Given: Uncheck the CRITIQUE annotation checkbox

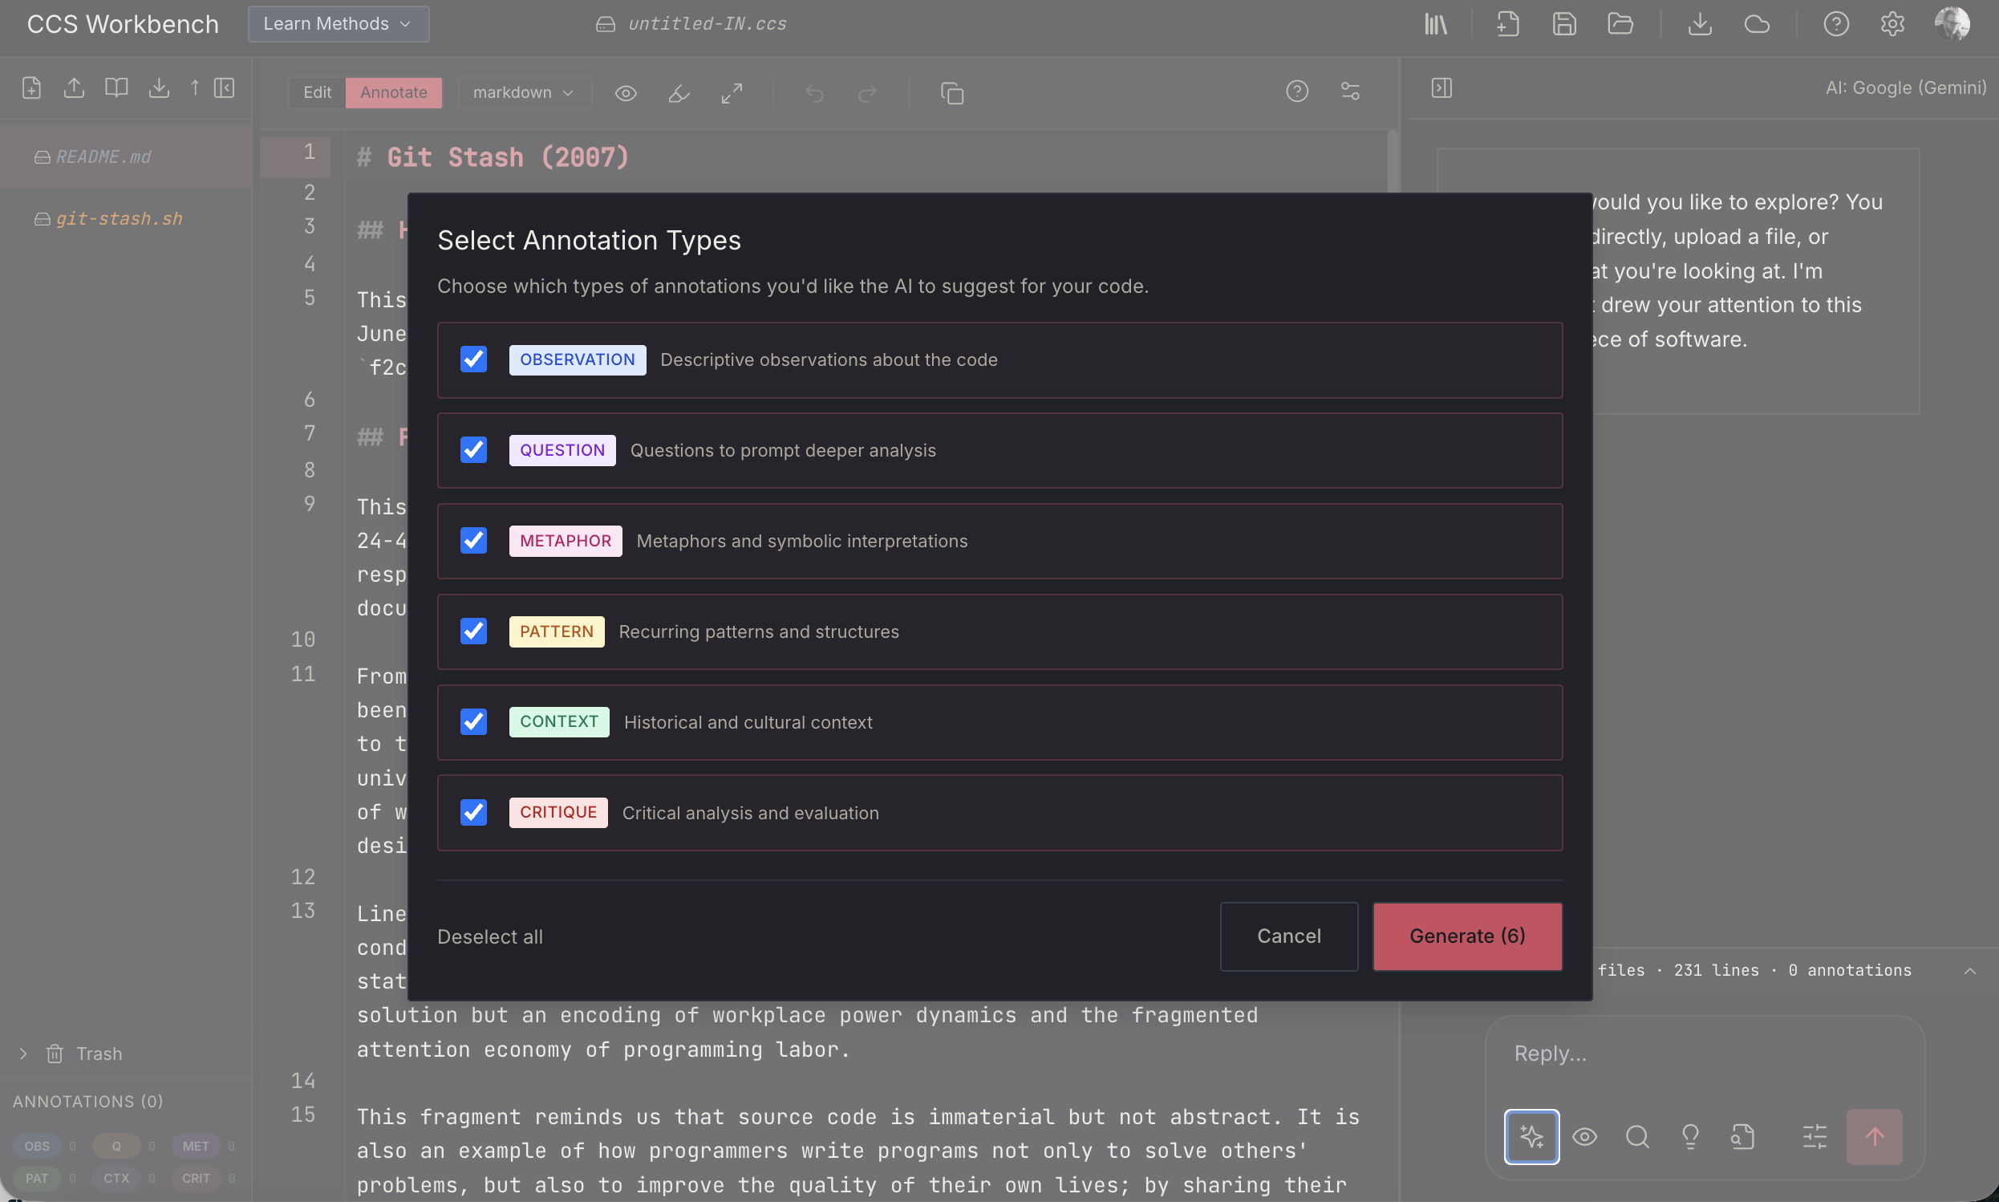Looking at the screenshot, I should tap(473, 811).
